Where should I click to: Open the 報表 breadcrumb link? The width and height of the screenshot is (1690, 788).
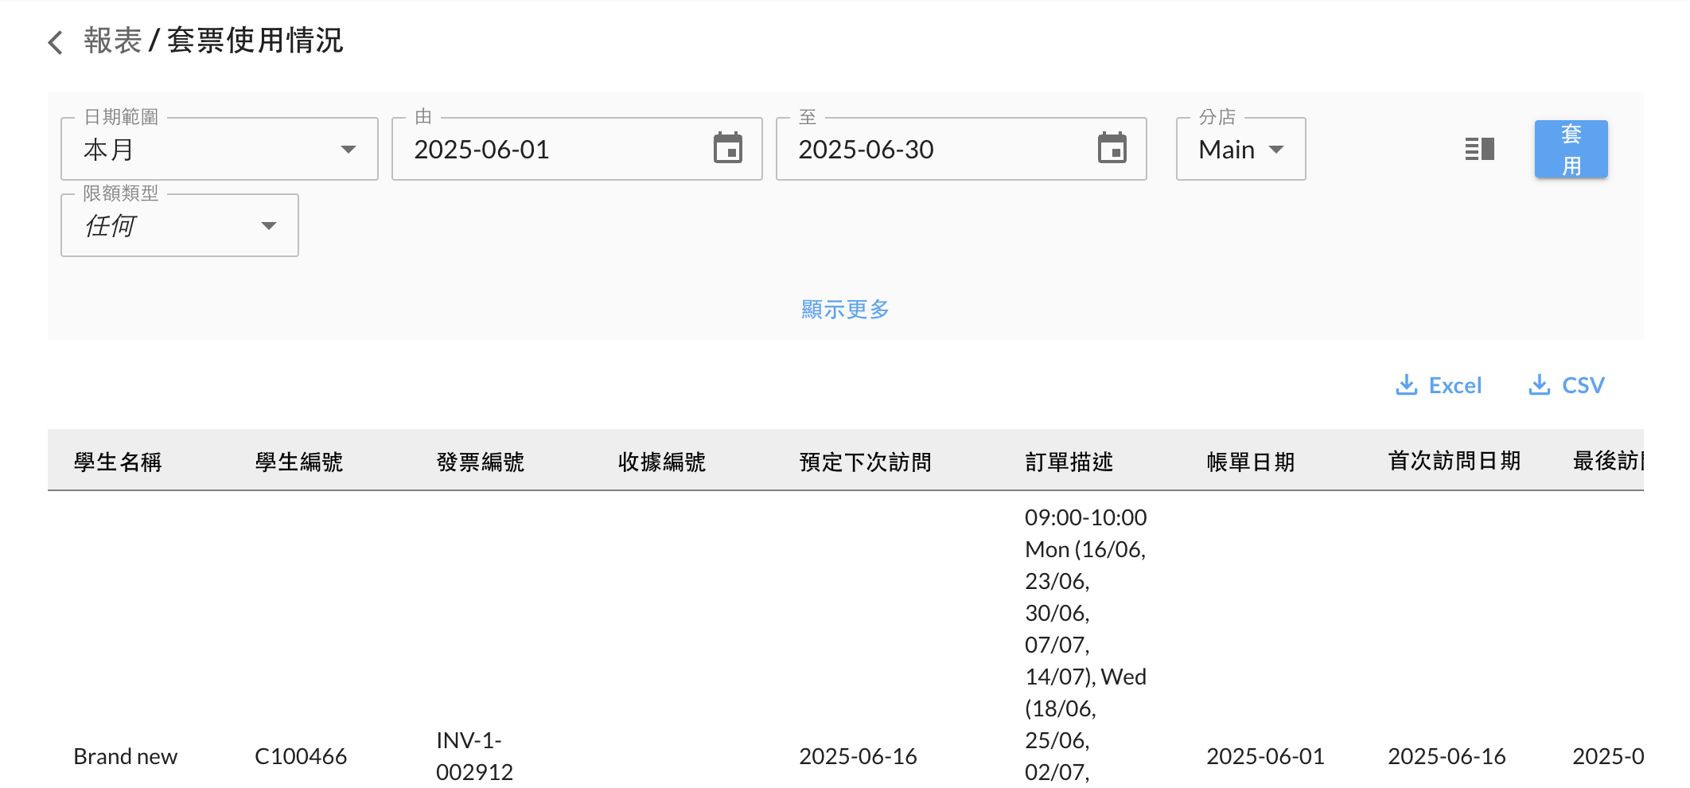pyautogui.click(x=112, y=41)
